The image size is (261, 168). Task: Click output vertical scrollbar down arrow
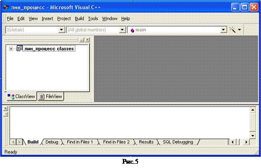(x=252, y=136)
